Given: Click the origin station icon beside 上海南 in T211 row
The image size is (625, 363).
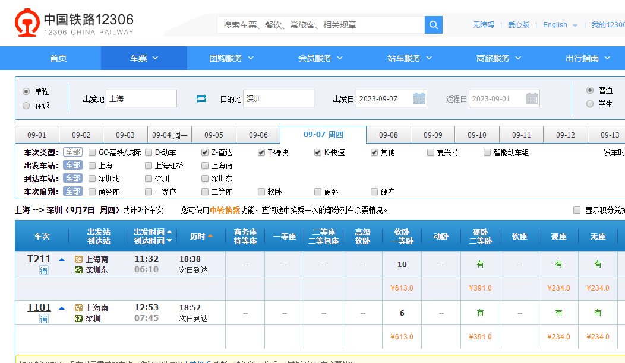Looking at the screenshot, I should tap(78, 259).
